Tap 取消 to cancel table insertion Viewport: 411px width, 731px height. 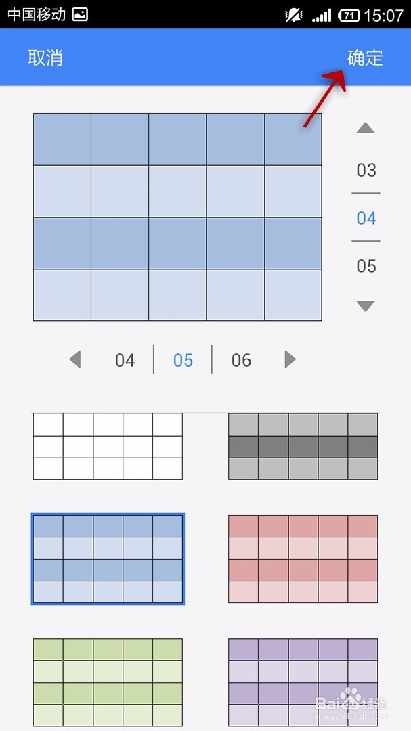tap(45, 58)
